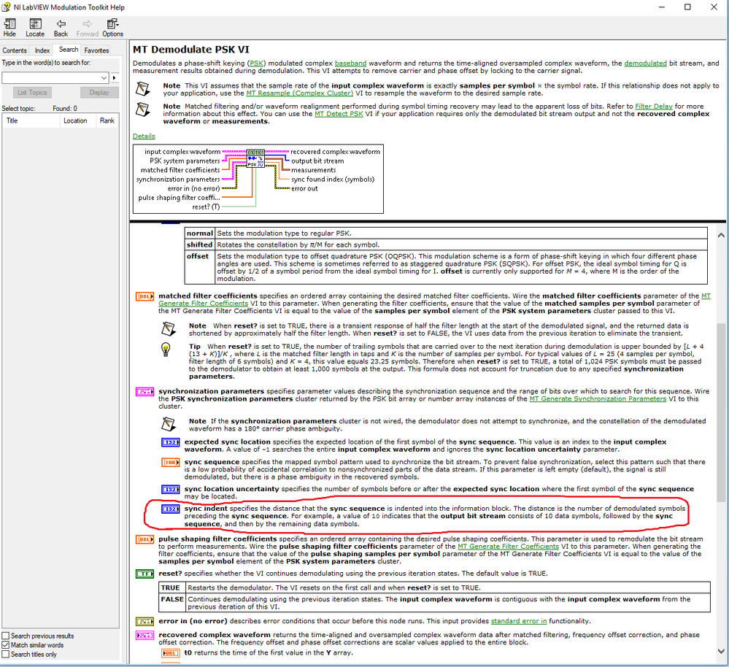This screenshot has height=667, width=729.
Task: Enable Search previous results checkbox
Action: pos(6,636)
